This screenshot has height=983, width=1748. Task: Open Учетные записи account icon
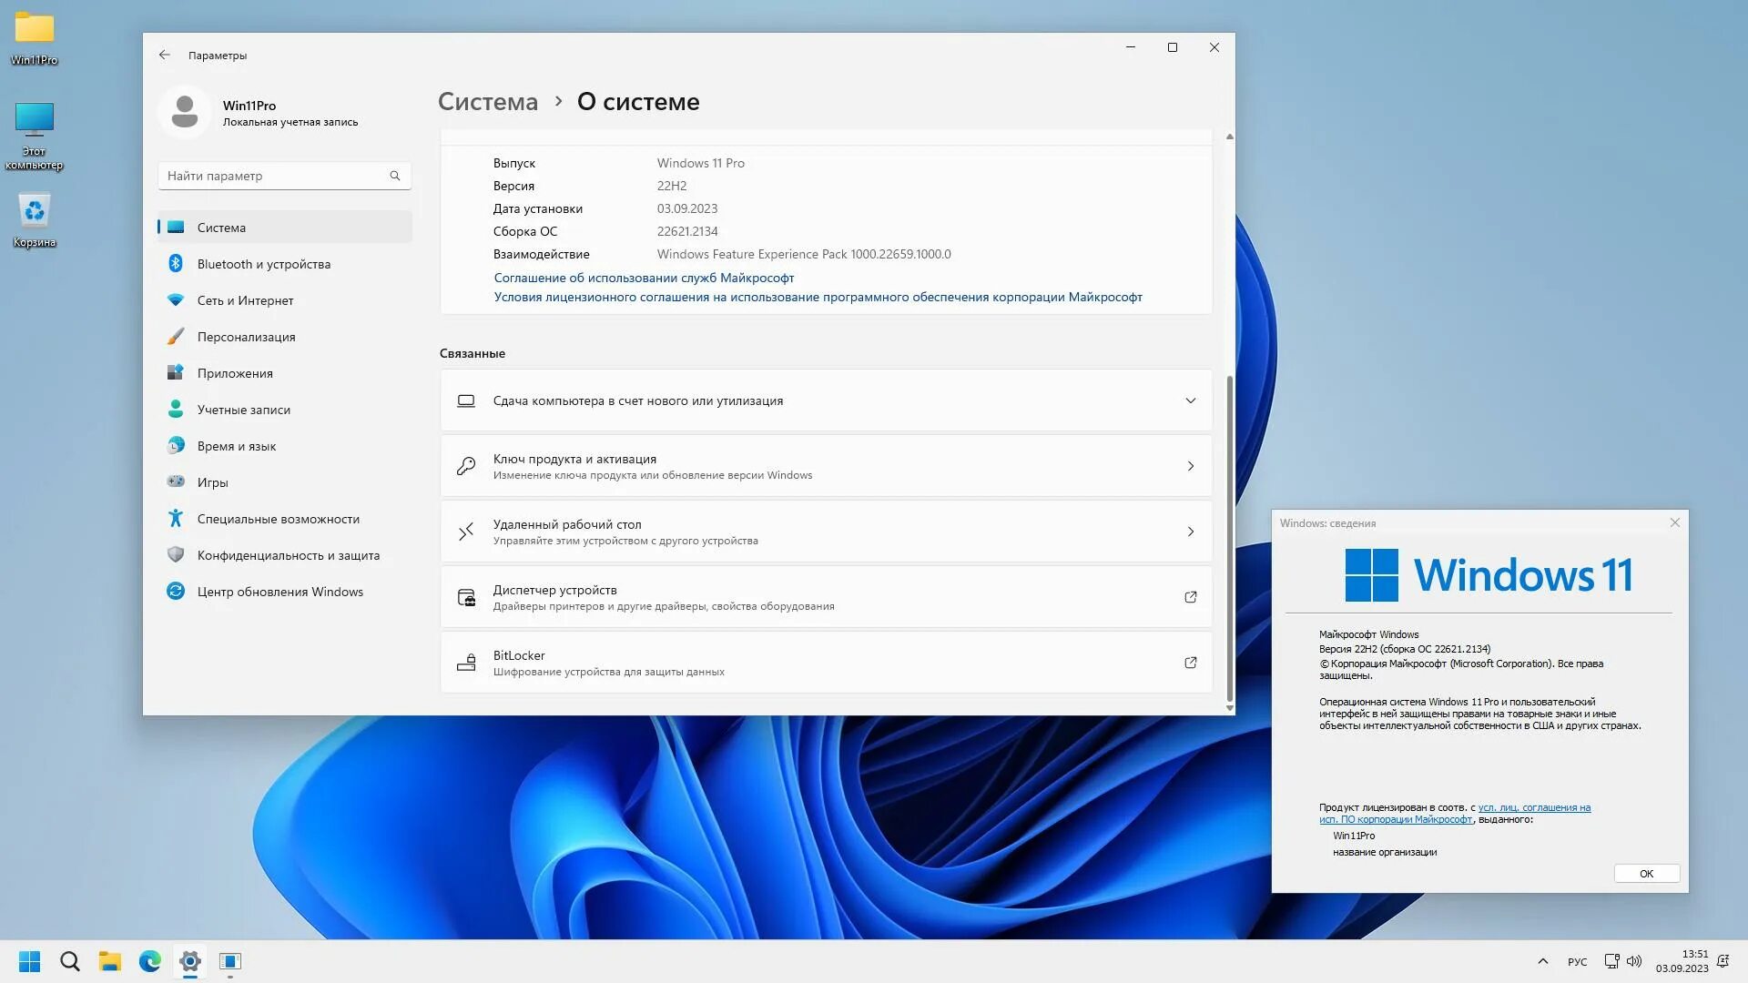[x=176, y=409]
